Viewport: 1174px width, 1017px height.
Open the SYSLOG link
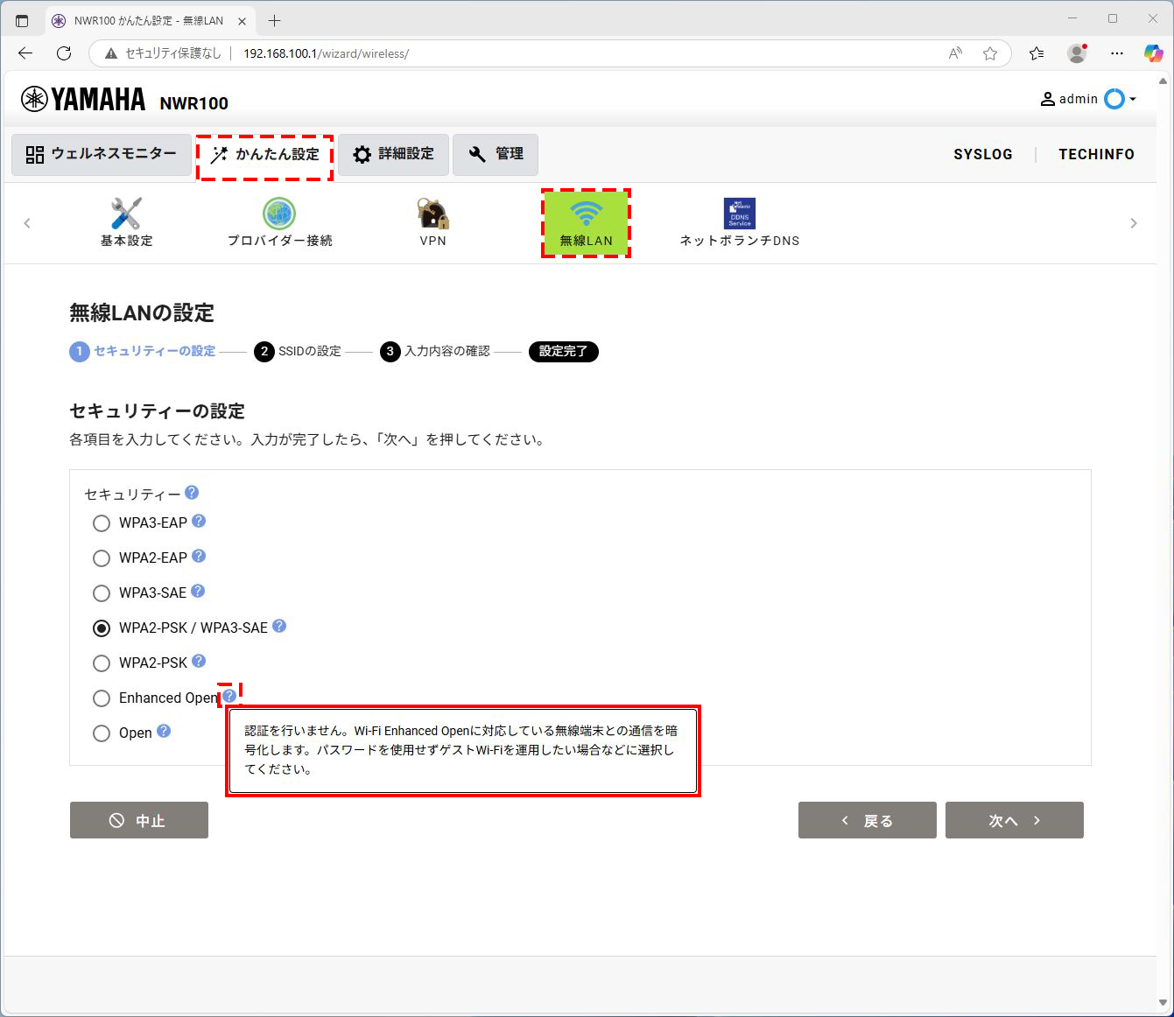982,154
